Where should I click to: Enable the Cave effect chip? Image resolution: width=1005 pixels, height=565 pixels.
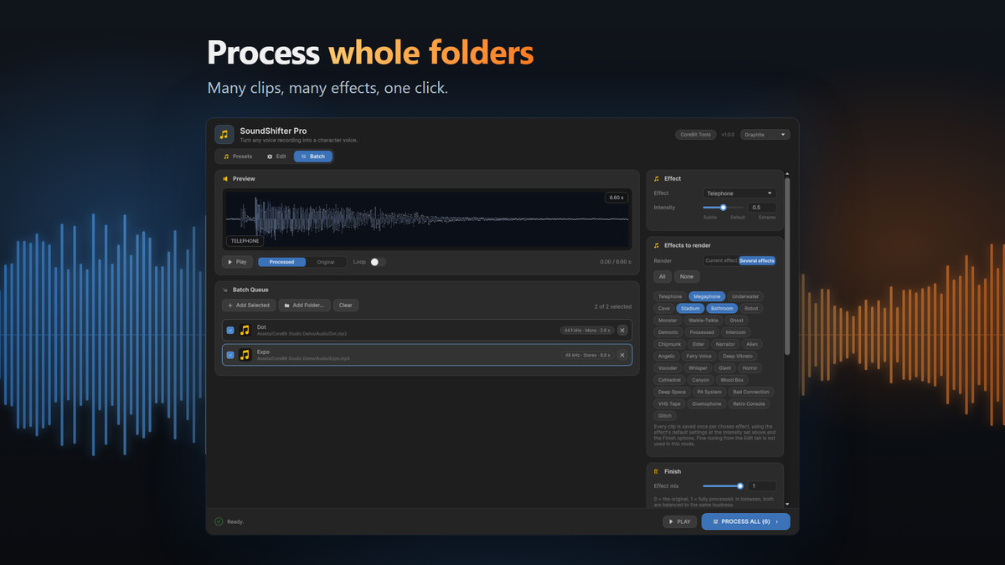click(x=664, y=308)
